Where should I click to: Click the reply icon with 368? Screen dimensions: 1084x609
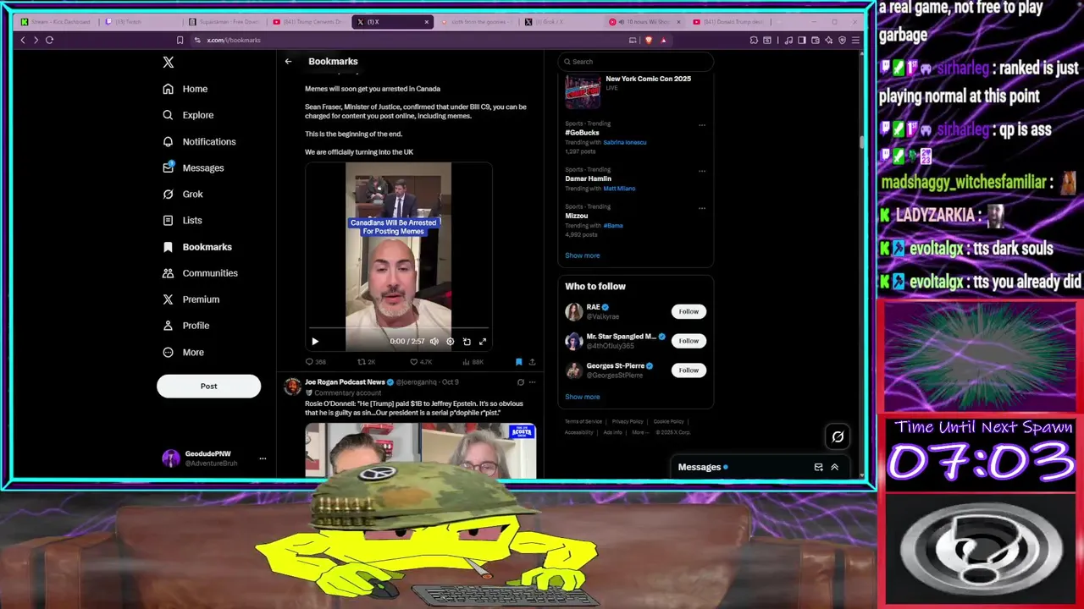pyautogui.click(x=309, y=362)
